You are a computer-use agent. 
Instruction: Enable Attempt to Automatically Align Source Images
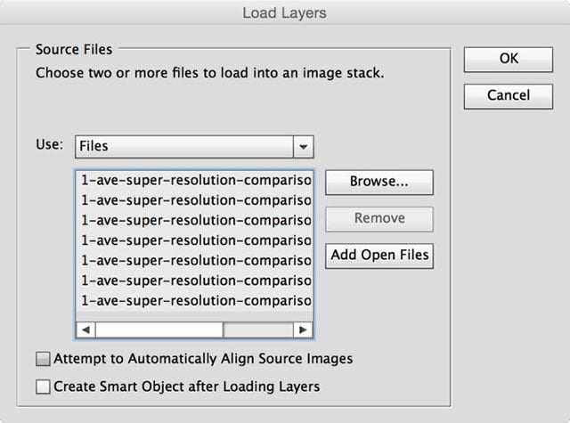pos(43,359)
